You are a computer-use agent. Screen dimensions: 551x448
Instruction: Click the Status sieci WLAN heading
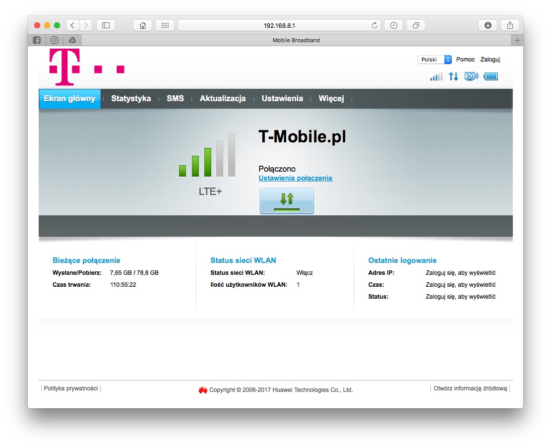click(243, 260)
